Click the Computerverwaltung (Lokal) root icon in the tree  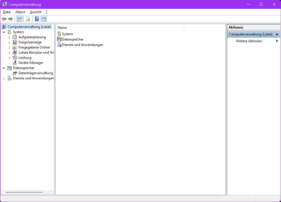click(4, 27)
